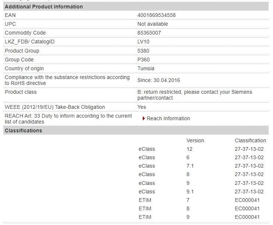Click the Group Code value P360
Viewport: 273px width, 225px height.
point(143,60)
